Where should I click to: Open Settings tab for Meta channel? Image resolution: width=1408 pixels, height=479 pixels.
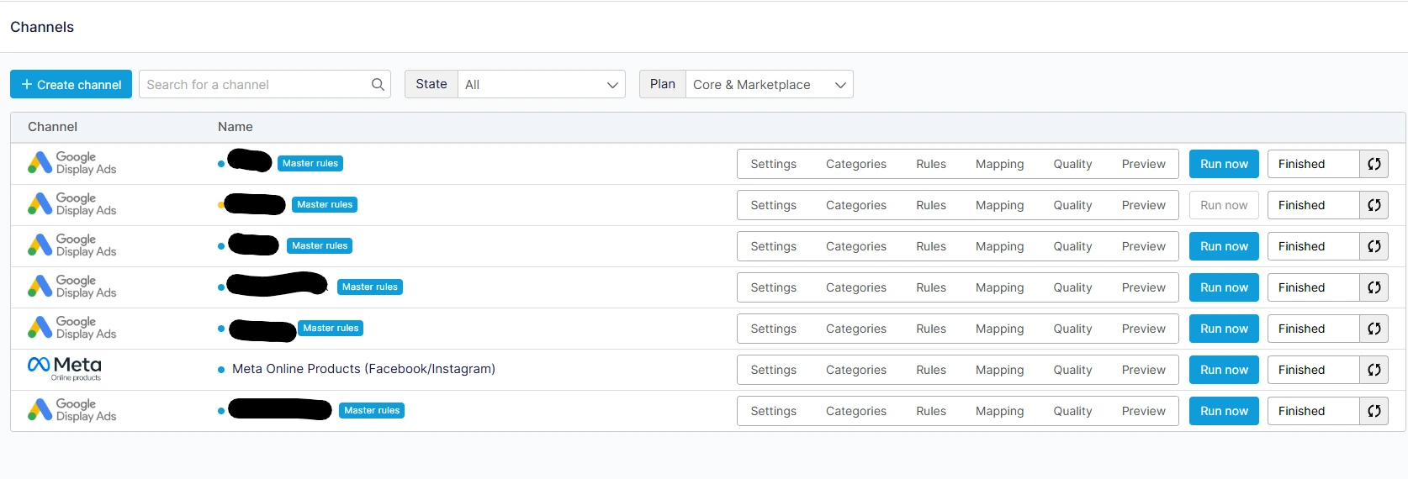tap(773, 370)
